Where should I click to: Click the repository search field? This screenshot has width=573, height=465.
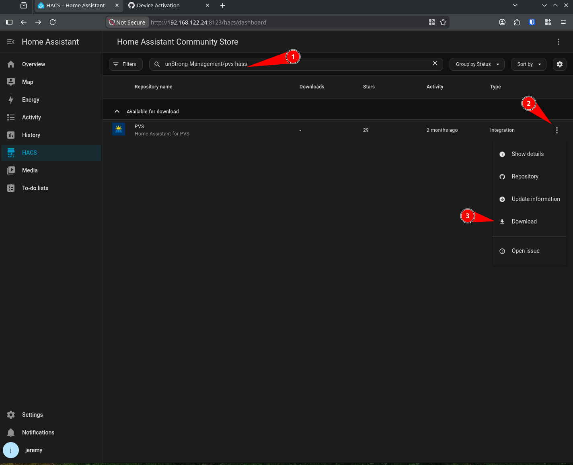pyautogui.click(x=296, y=64)
